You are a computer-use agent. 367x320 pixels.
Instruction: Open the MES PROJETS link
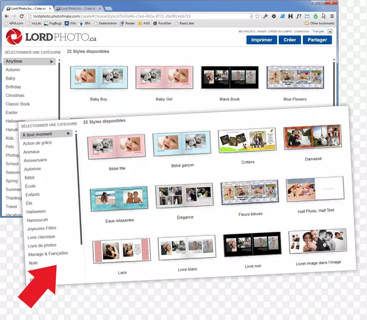point(247,31)
